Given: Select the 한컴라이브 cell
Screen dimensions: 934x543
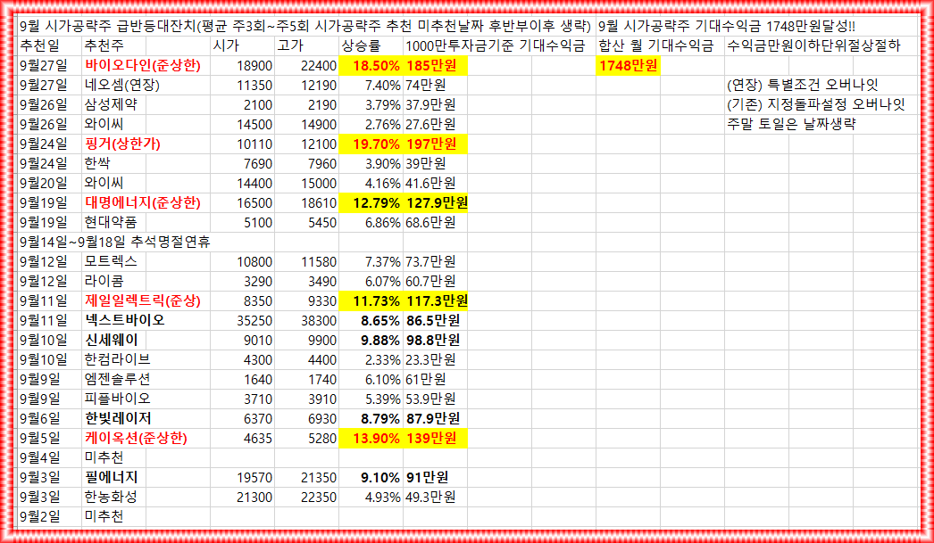Looking at the screenshot, I should tap(117, 360).
